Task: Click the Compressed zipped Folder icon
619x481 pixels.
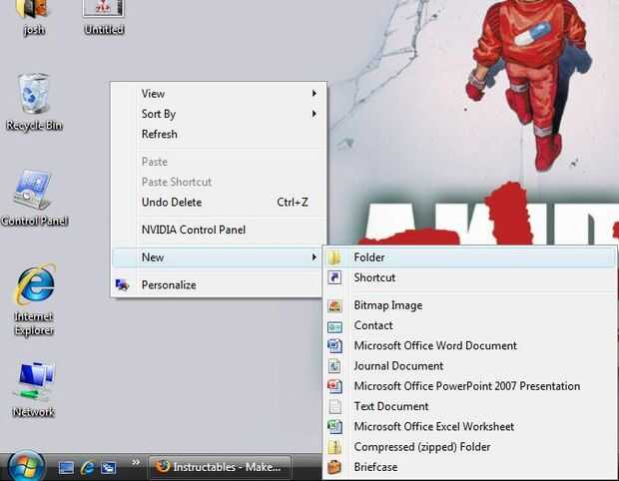Action: click(x=334, y=447)
